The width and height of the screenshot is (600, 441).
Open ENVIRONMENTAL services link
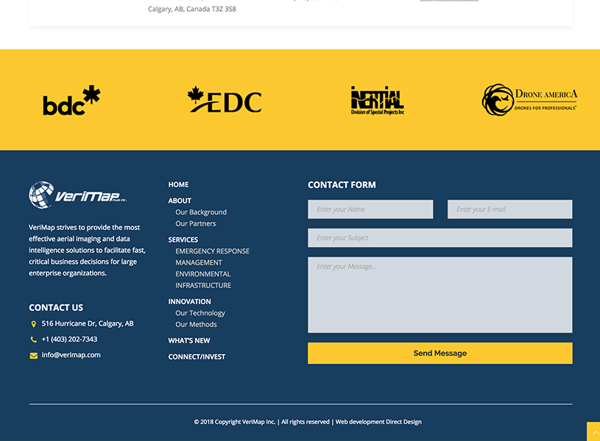(202, 274)
